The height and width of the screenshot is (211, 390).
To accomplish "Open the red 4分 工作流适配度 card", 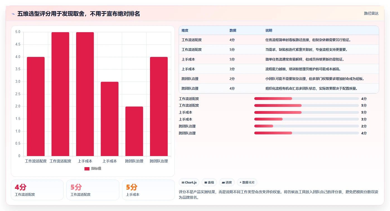I will pyautogui.click(x=37, y=190).
